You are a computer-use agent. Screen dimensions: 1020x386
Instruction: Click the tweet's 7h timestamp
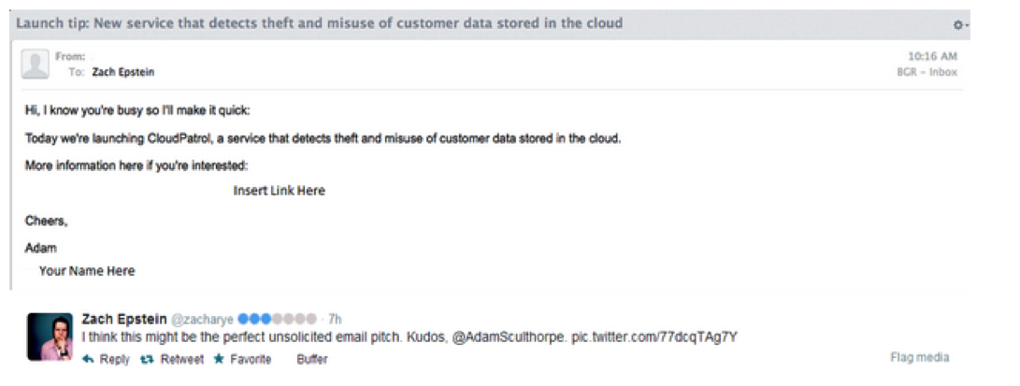(x=335, y=319)
